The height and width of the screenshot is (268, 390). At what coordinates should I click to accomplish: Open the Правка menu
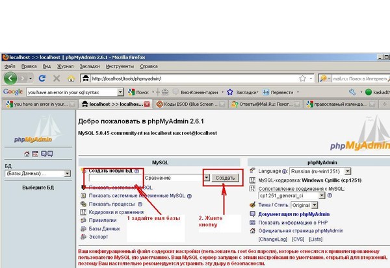pos(29,66)
